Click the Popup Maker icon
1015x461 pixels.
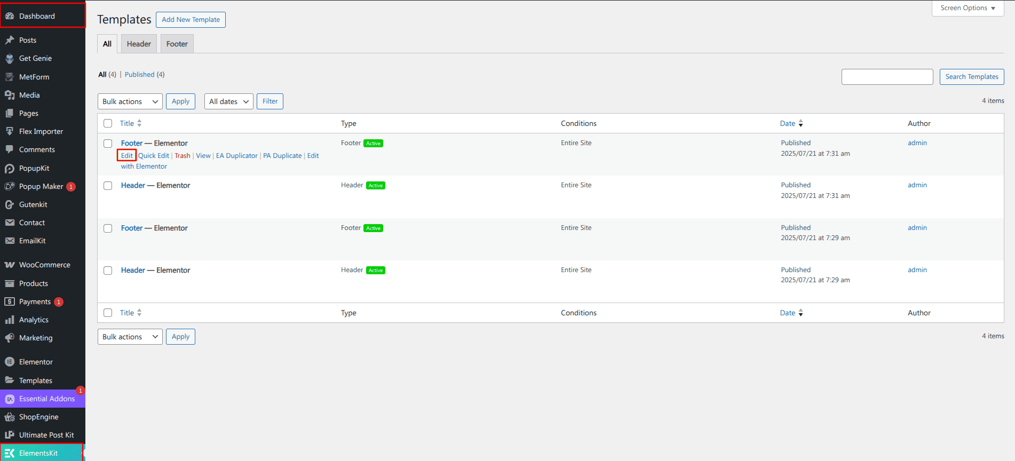coord(10,186)
